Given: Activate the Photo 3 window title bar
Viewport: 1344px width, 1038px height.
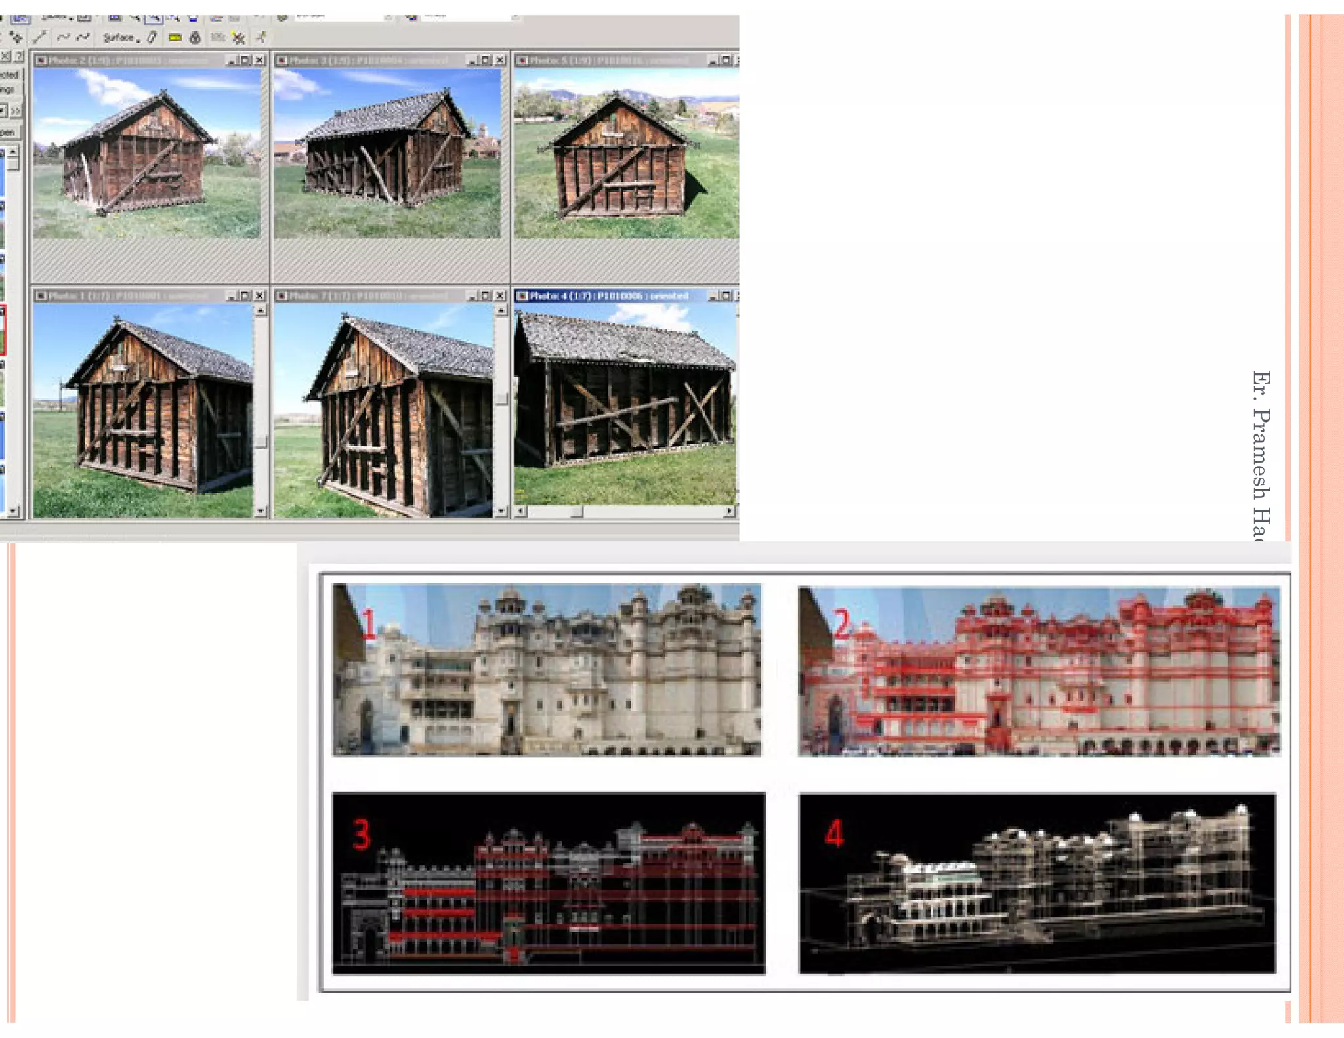Looking at the screenshot, I should click(x=369, y=60).
